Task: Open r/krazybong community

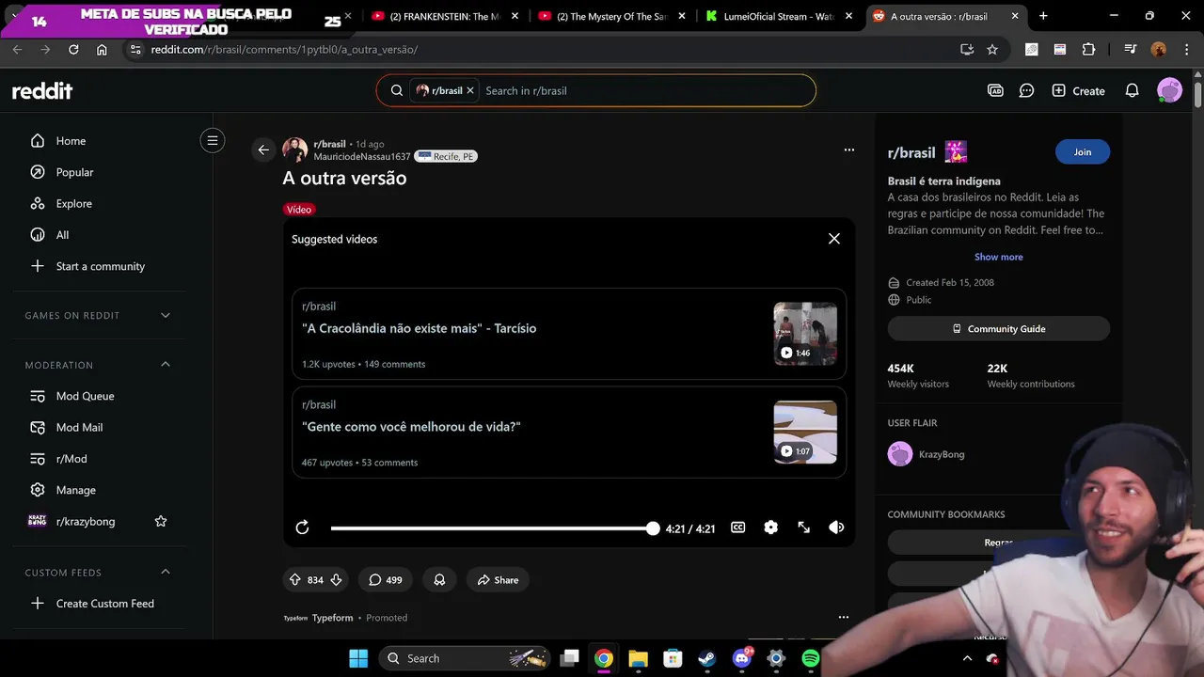Action: pyautogui.click(x=85, y=521)
